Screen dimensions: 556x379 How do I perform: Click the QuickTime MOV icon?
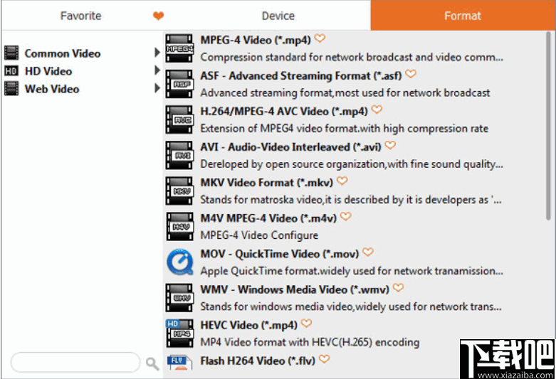coord(180,262)
